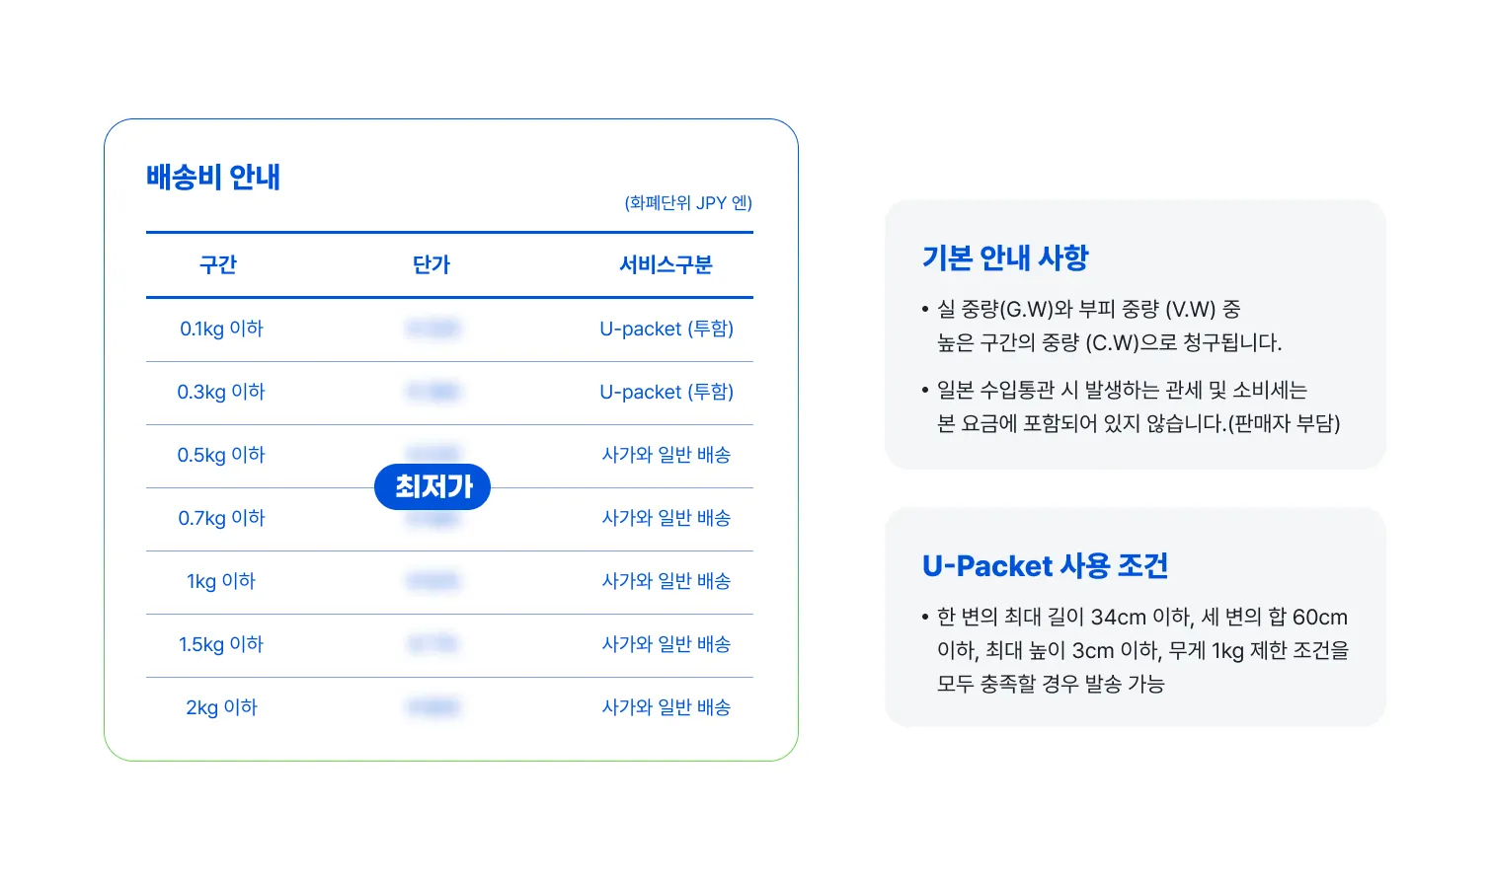Screen dimensions: 1491x880
Task: Click the blurred price in the 0.1kg row
Action: [x=433, y=329]
